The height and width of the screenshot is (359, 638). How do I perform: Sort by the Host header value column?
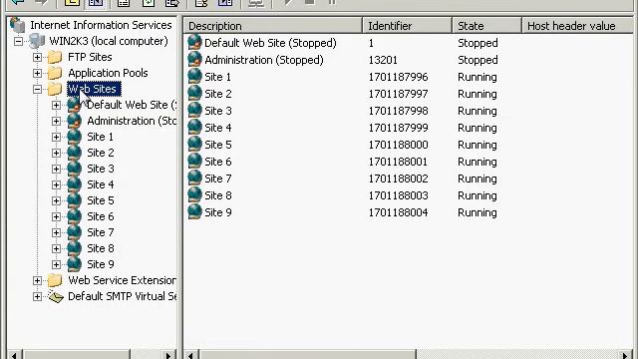pos(577,26)
